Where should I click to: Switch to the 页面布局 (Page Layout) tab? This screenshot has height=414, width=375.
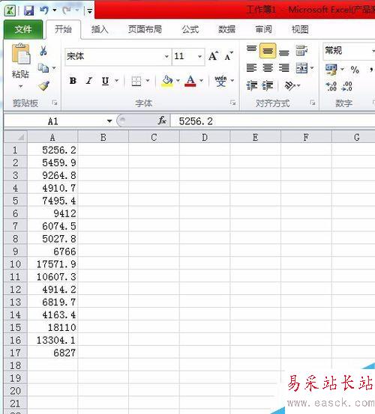145,29
